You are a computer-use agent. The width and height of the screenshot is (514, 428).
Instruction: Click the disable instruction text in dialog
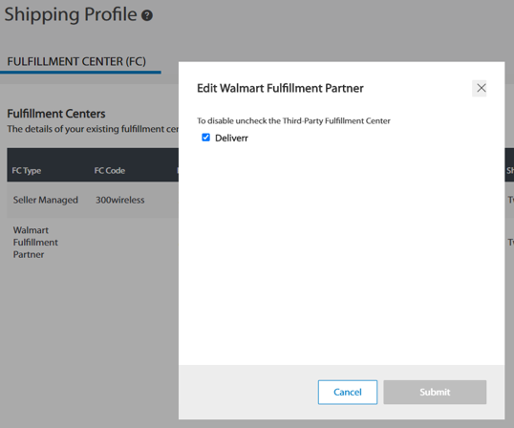coord(293,121)
